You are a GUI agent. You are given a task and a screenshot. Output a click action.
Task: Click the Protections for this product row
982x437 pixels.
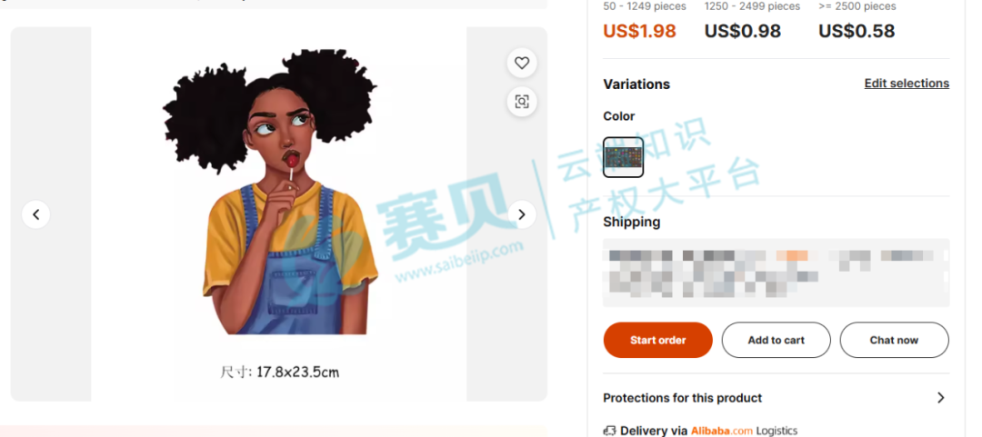pos(776,398)
